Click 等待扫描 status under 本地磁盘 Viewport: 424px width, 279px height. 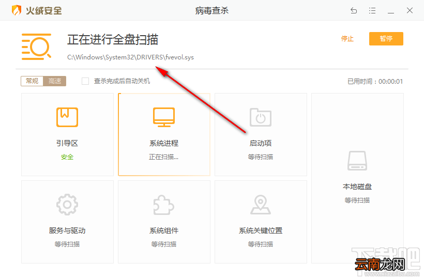357,200
